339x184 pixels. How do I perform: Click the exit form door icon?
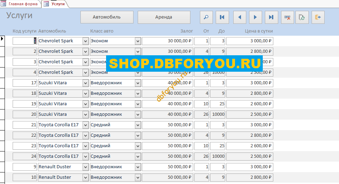point(318,17)
